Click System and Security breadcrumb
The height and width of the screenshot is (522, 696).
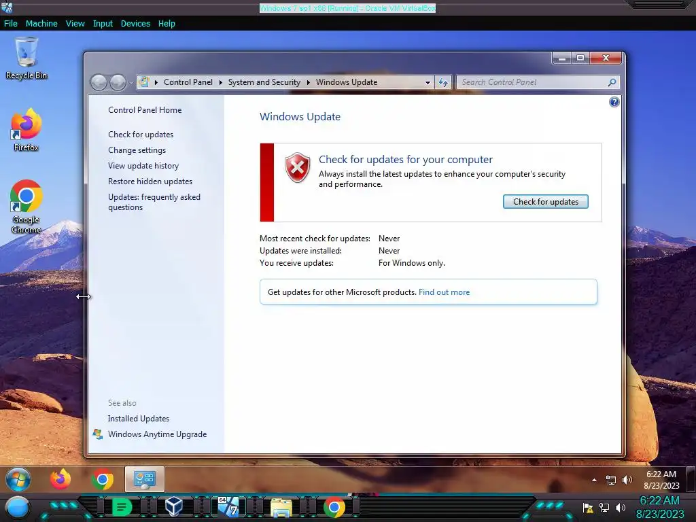click(x=264, y=82)
